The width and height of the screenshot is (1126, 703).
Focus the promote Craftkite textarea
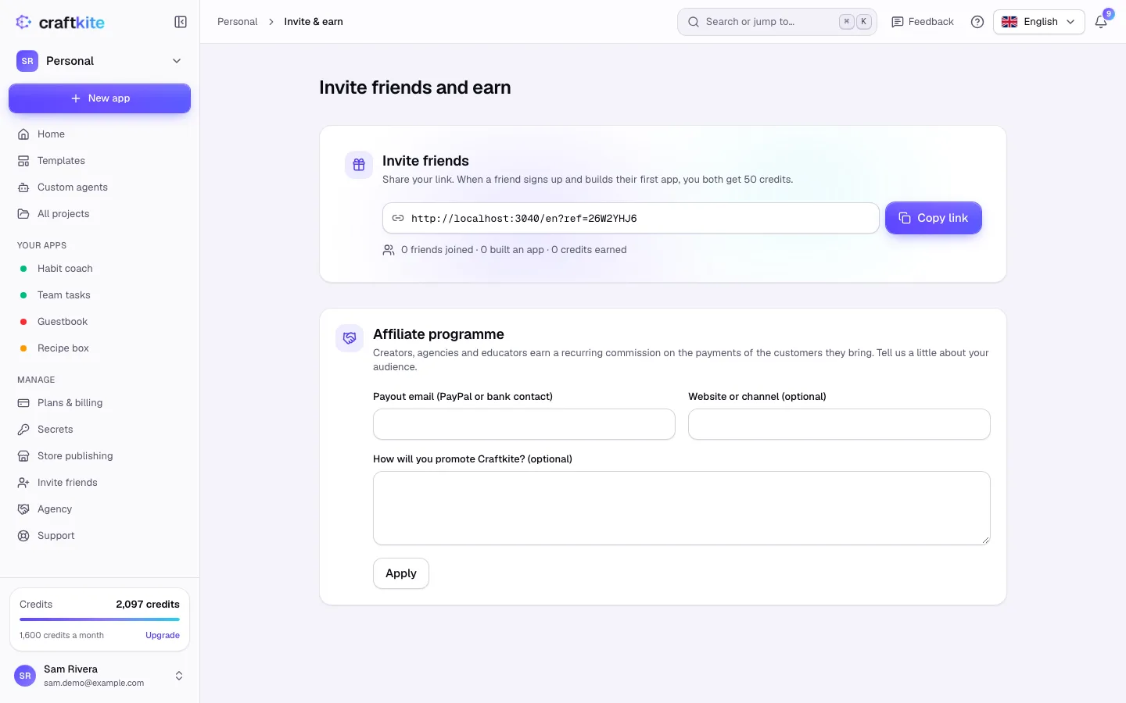(x=682, y=508)
